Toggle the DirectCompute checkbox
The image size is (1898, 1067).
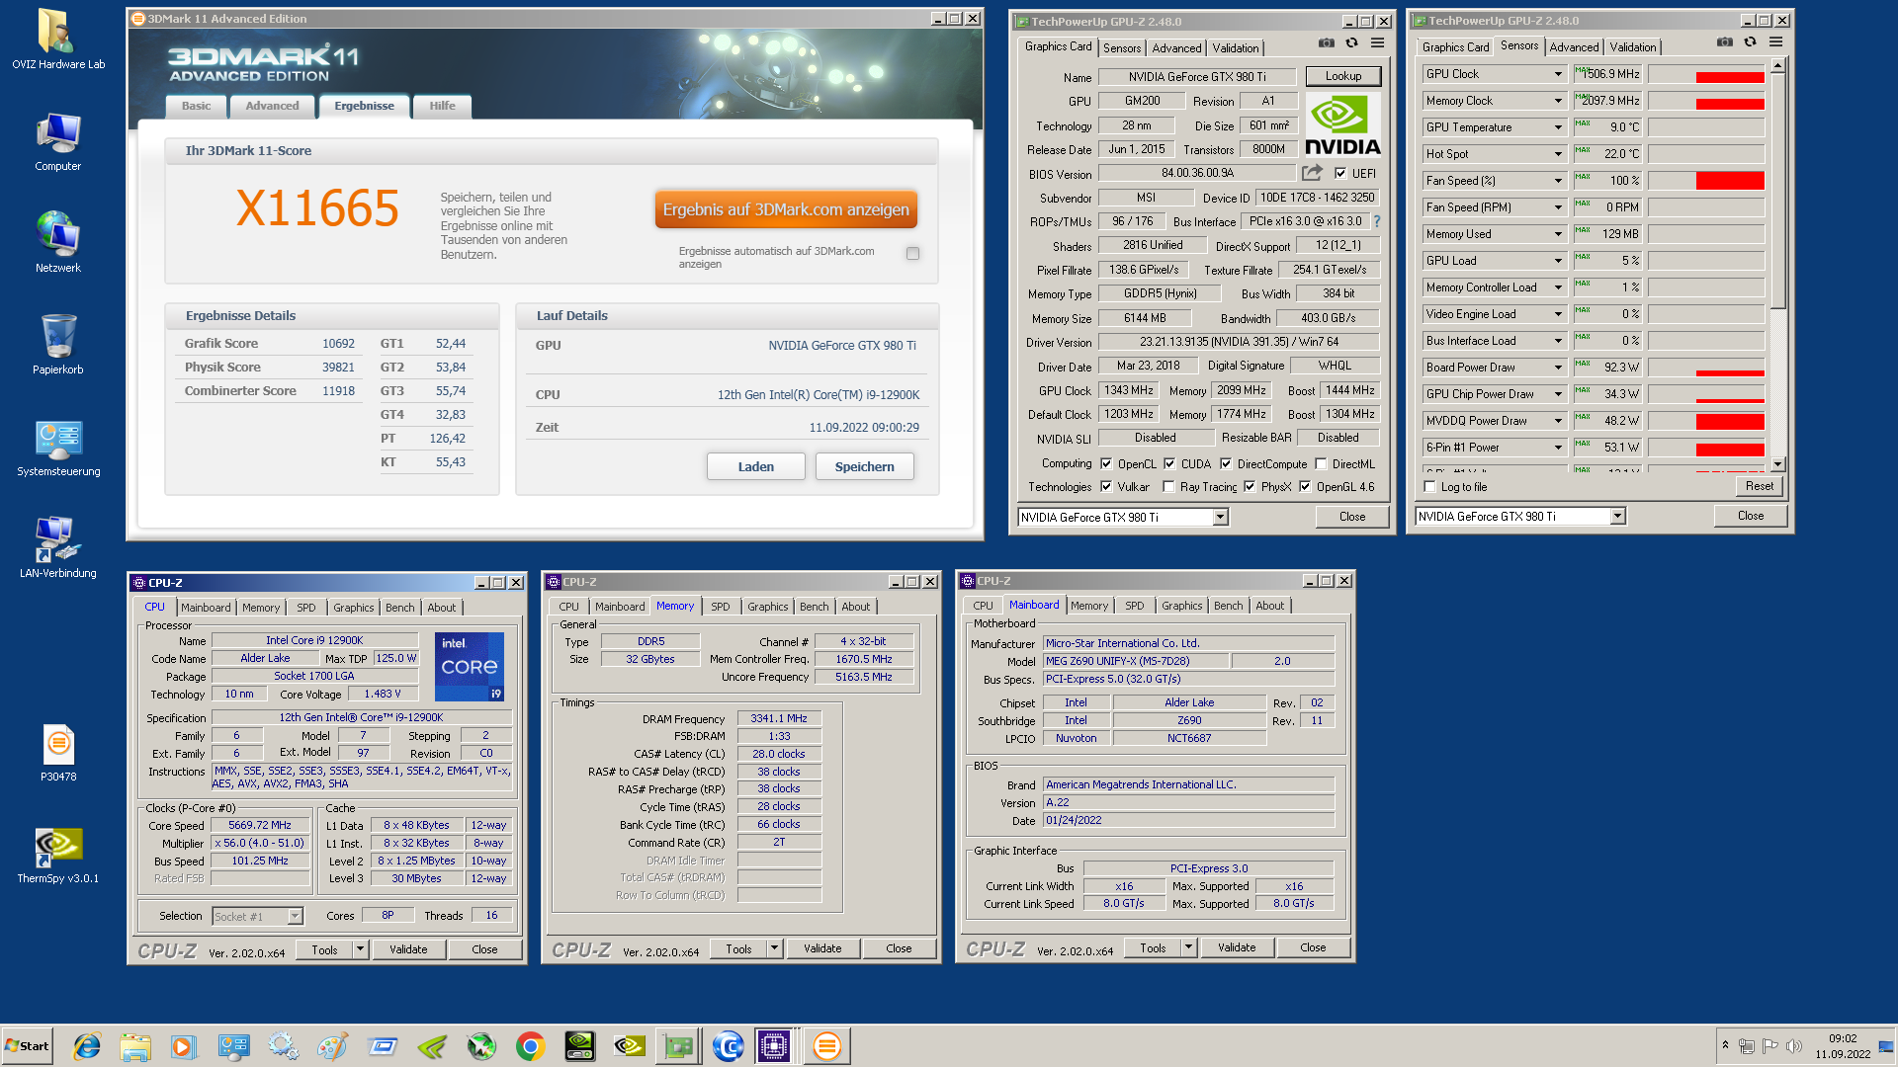1226,463
